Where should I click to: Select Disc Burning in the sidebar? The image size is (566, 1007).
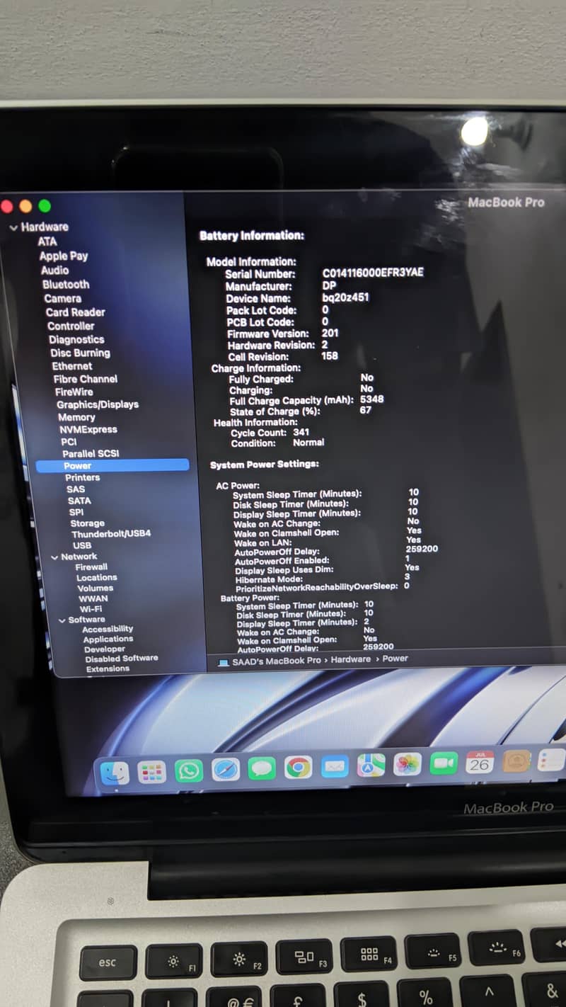(80, 353)
